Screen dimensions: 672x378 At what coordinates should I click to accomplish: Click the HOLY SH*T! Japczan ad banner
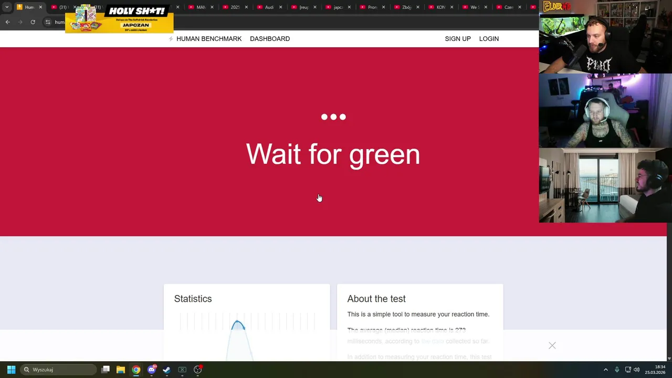click(119, 18)
